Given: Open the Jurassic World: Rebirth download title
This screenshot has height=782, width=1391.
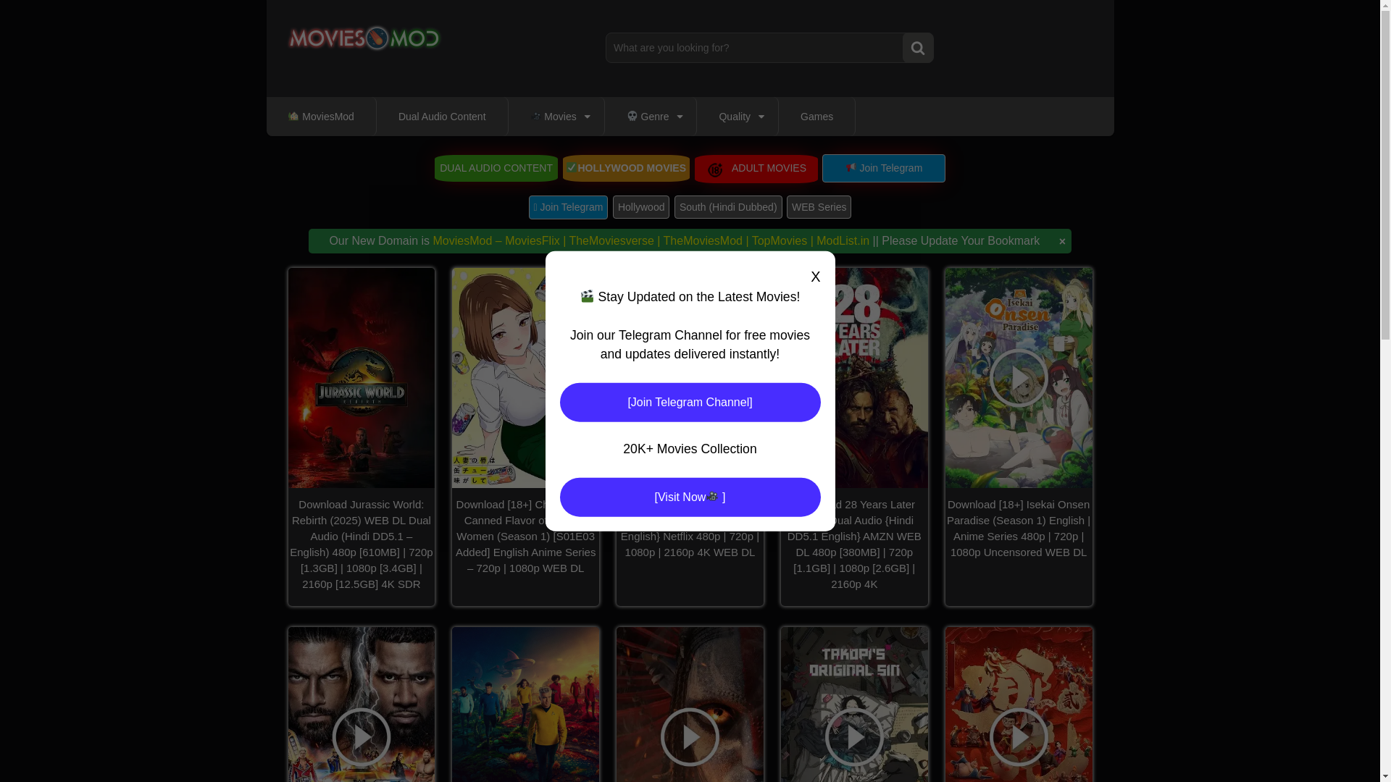Looking at the screenshot, I should point(362,545).
